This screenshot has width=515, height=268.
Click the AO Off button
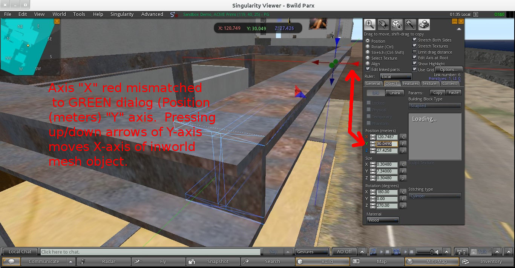[345, 252]
